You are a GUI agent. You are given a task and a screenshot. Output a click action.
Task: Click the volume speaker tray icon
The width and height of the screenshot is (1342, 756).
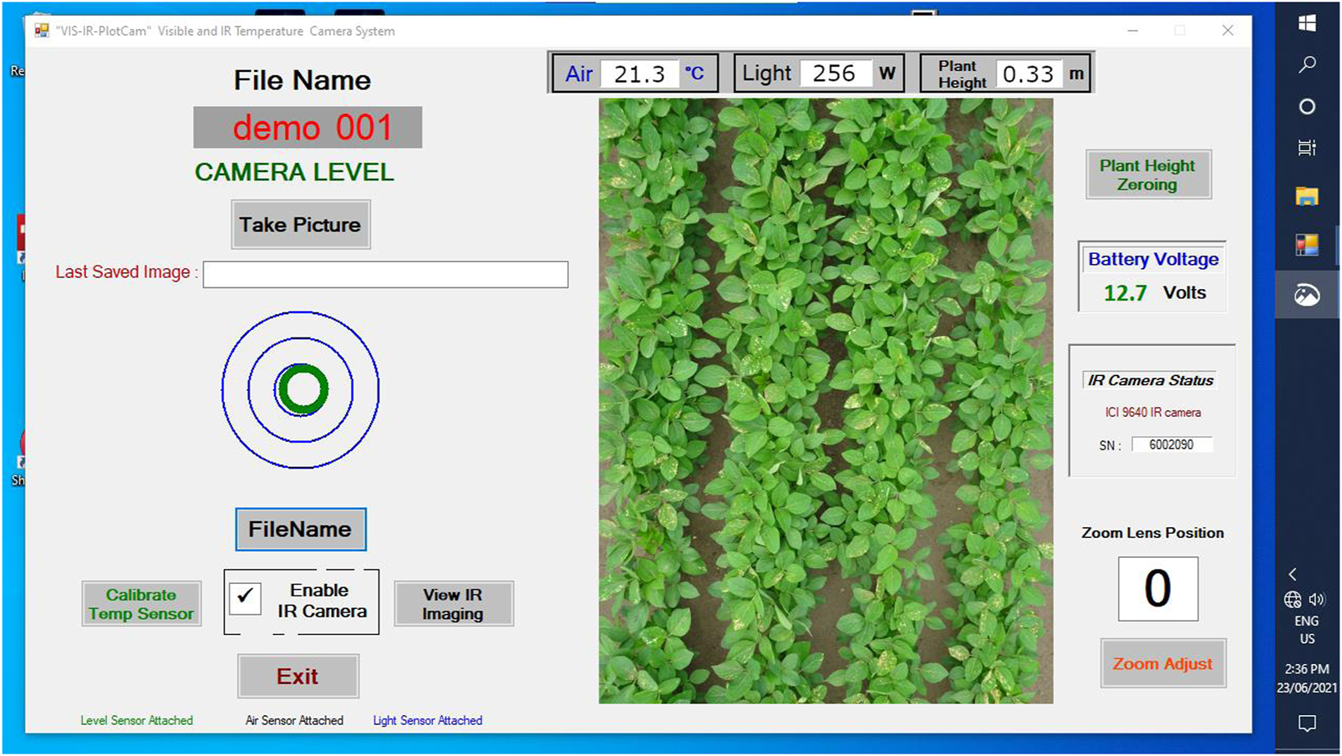coord(1318,599)
